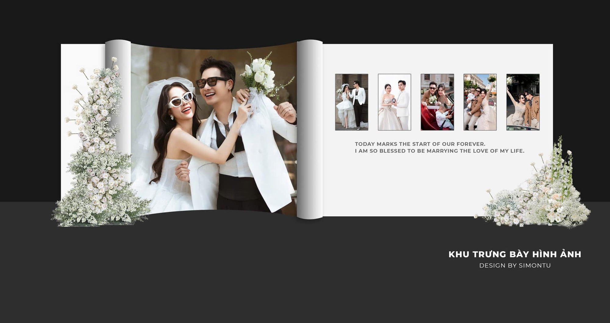The width and height of the screenshot is (610, 323).
Task: Click the 'DESIGN BY SIMONTU' credit text
Action: (515, 265)
